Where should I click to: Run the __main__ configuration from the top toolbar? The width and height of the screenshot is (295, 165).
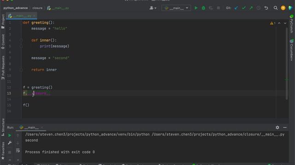point(196,8)
